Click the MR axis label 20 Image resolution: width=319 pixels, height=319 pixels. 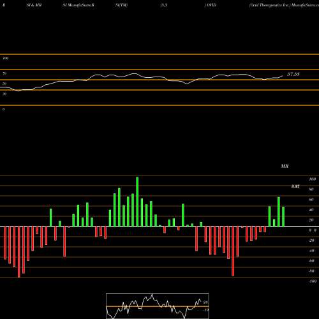(x=311, y=220)
